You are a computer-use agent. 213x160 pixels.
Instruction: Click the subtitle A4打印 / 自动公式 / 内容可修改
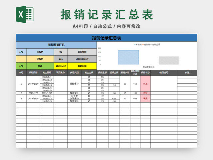pyautogui.click(x=106, y=26)
